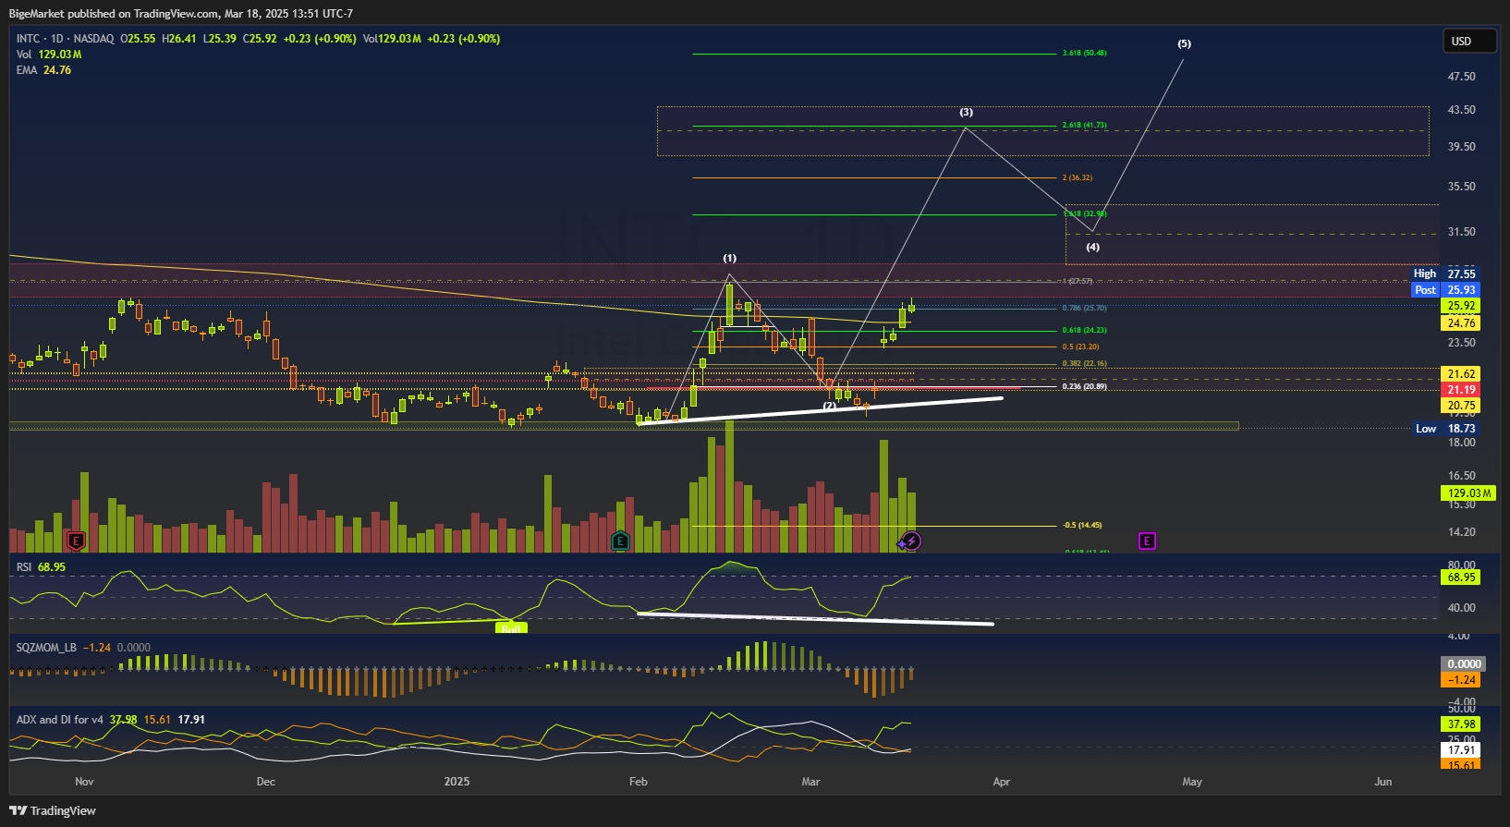
Task: Click the orange 15.61 ADX axis label
Action: [1461, 765]
